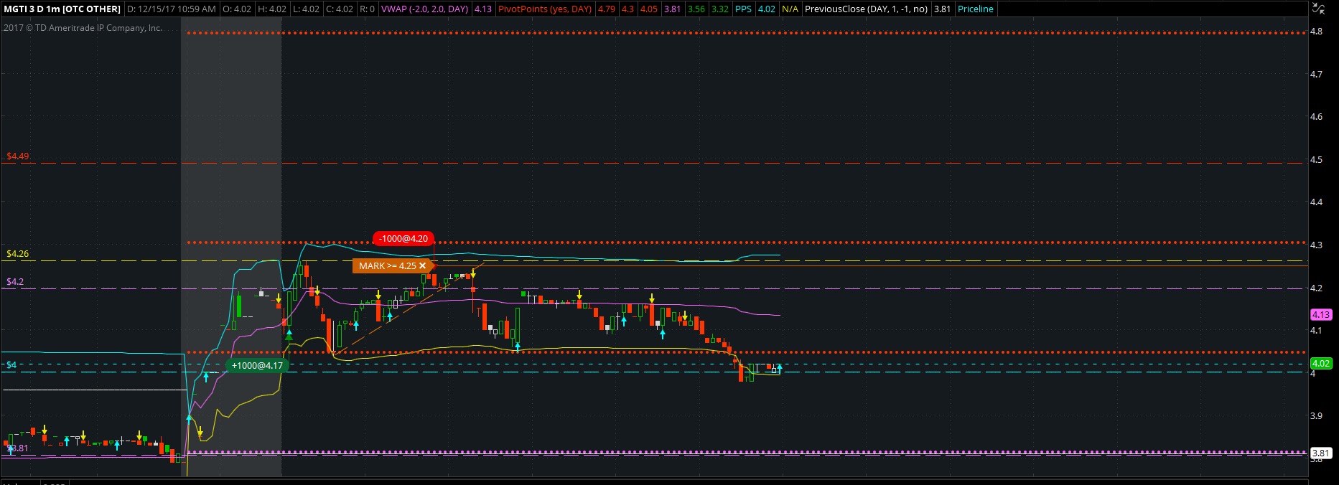Select the red -1000@4.20 sell order bubble
1339x485 pixels.
(403, 239)
